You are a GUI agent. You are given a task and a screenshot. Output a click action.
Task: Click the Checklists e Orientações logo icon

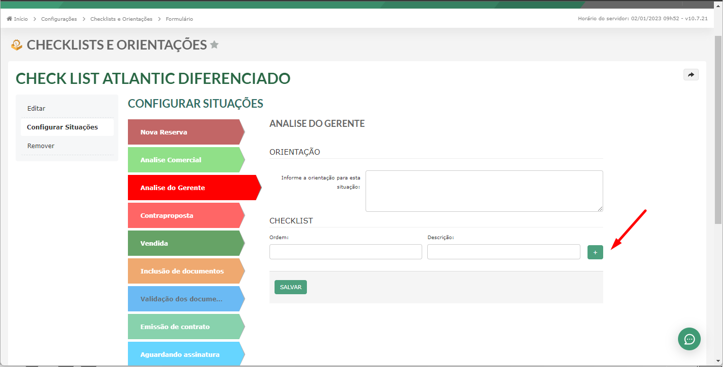point(17,45)
